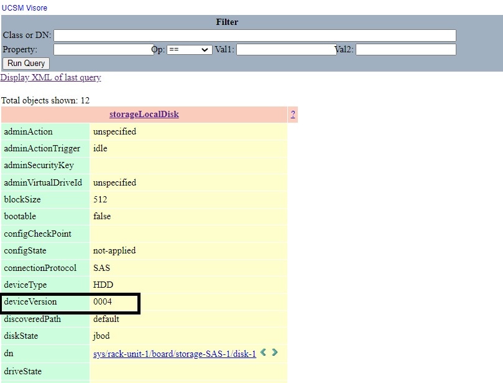
Task: Select the connectionProtocol property name
Action: click(x=40, y=268)
